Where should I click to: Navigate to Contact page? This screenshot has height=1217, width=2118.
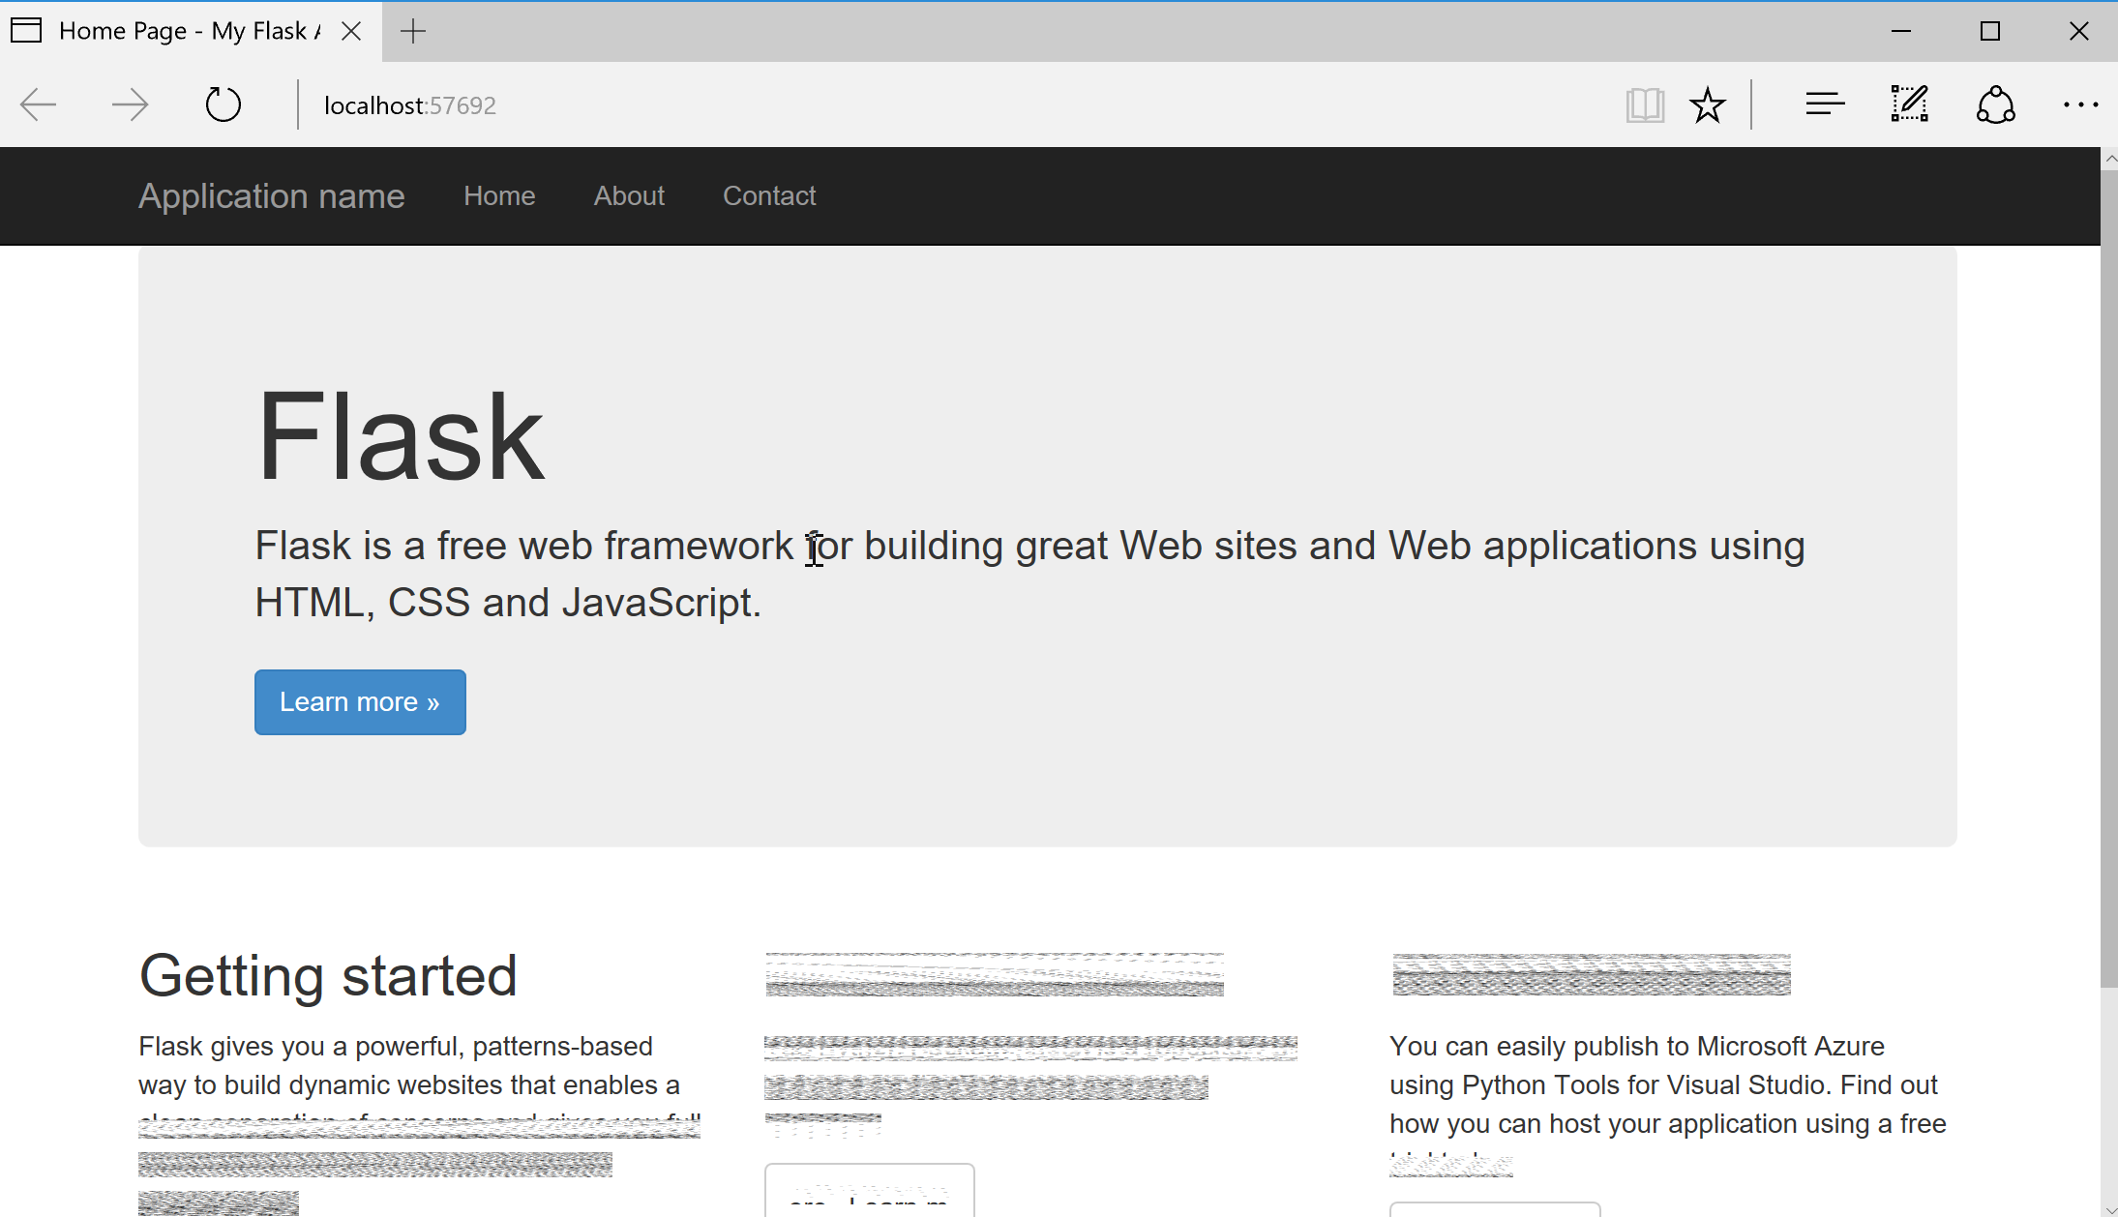pyautogui.click(x=769, y=195)
